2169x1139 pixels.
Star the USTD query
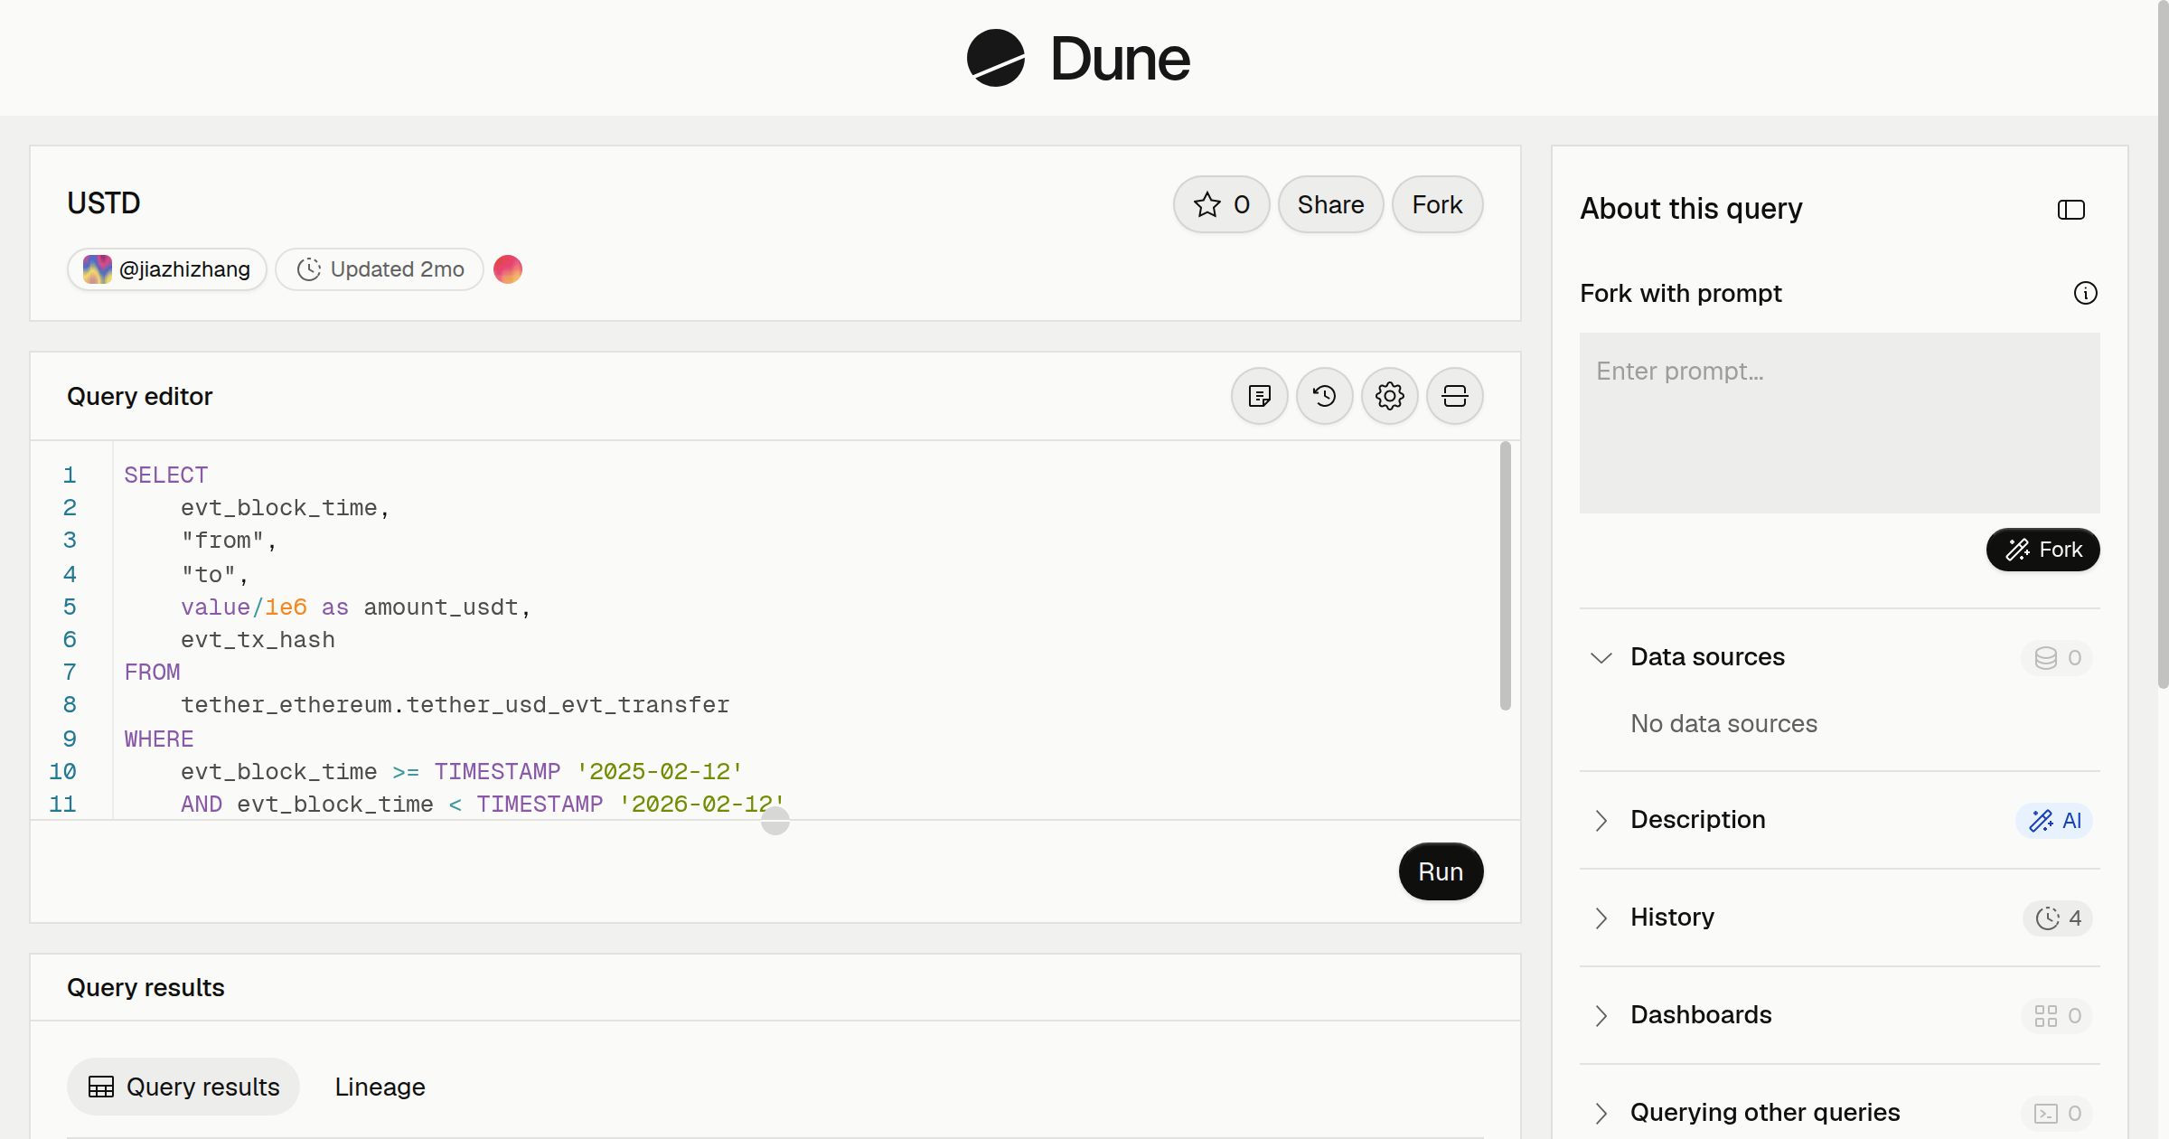click(x=1221, y=204)
